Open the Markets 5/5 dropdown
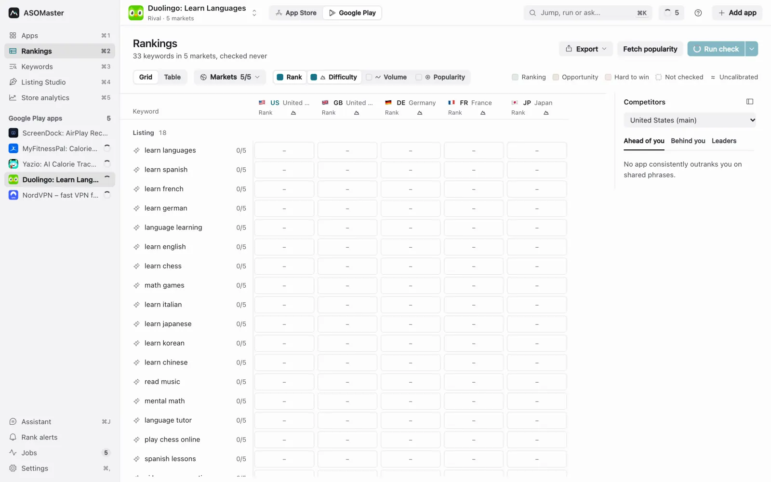This screenshot has height=482, width=771. (230, 77)
